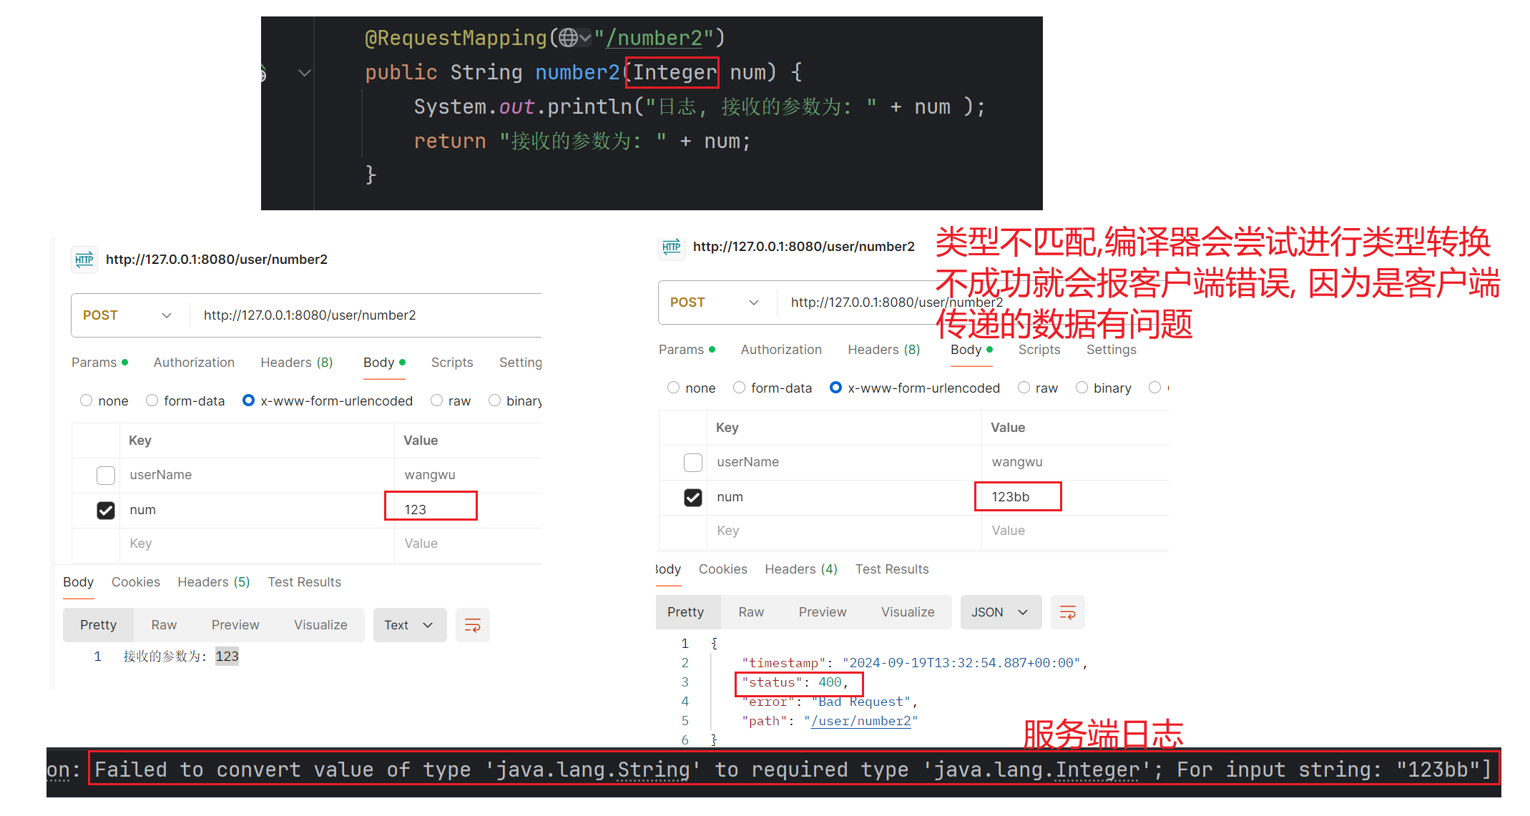Switch to Preview view in left response
1530x816 pixels.
[x=235, y=625]
